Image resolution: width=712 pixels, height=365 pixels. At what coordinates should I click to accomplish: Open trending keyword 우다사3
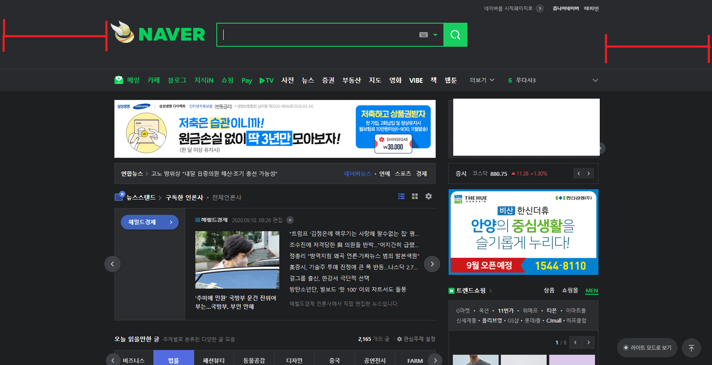526,80
